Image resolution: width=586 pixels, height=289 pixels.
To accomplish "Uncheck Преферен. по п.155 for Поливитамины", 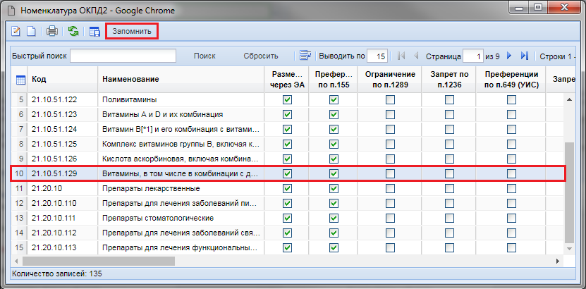I will point(334,100).
